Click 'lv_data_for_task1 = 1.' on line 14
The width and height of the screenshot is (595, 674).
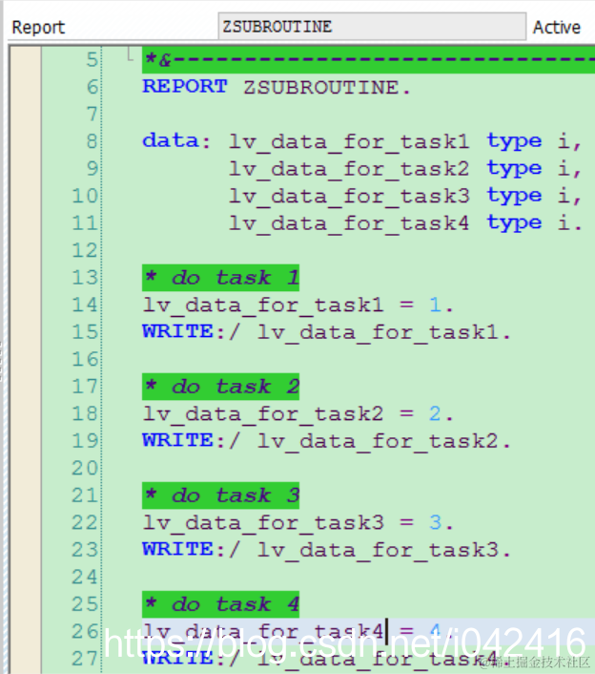(x=297, y=305)
